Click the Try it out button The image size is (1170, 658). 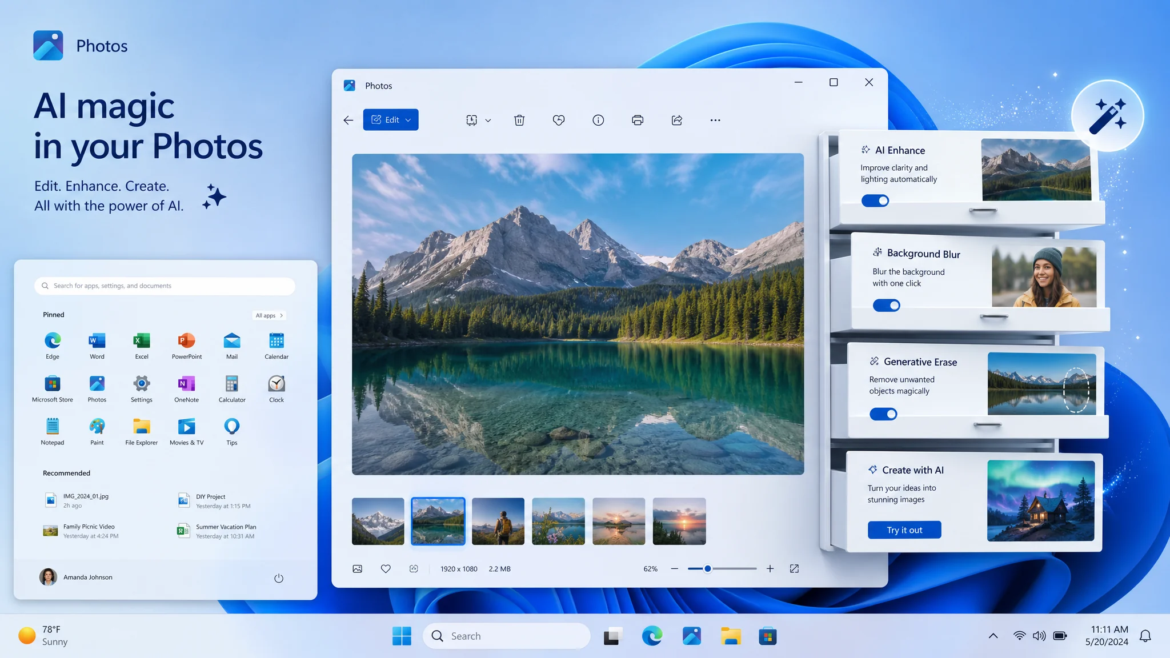point(904,530)
